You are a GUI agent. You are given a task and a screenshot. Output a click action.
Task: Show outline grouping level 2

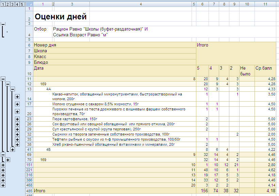pos(7,4)
